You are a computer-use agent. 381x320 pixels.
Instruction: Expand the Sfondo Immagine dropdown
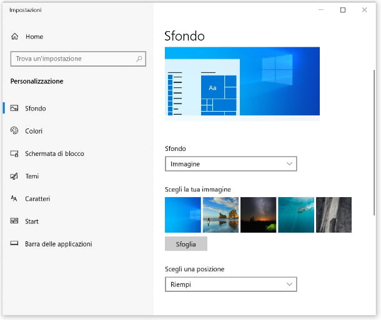click(230, 163)
